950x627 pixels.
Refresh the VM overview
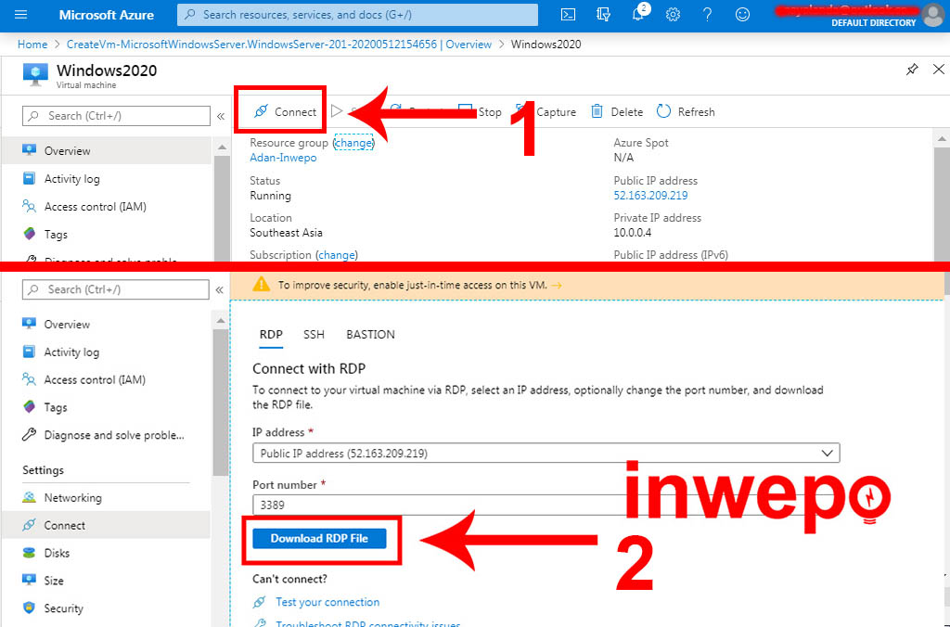pos(686,112)
